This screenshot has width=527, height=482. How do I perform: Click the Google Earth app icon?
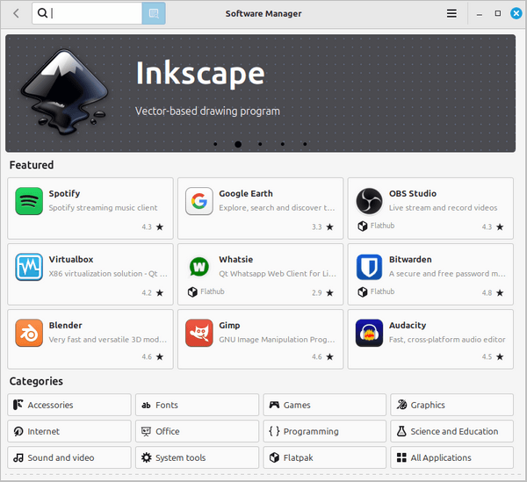199,201
